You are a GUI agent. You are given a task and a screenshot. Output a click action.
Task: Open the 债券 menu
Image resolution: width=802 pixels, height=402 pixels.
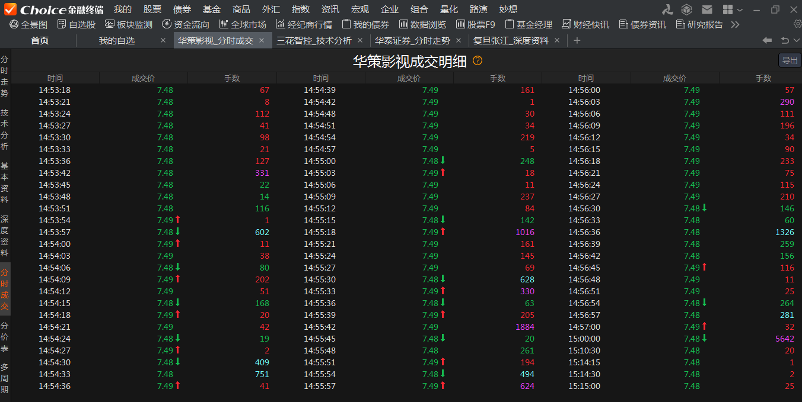coord(182,9)
